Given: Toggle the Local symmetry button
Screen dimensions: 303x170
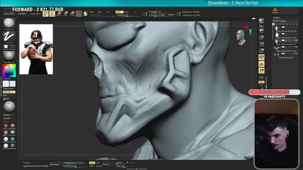Looking at the screenshot, I should 261,70.
